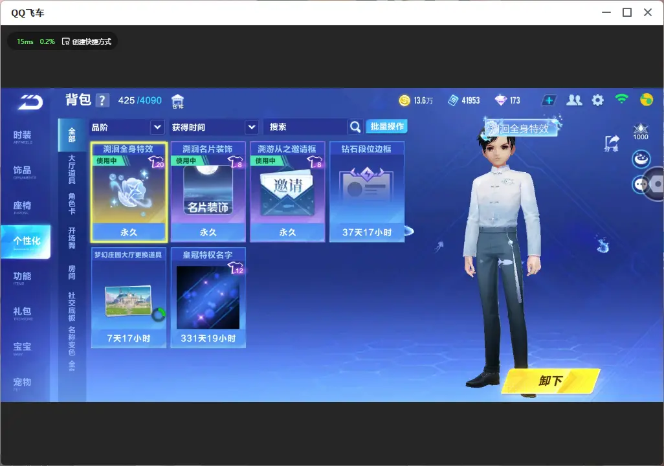Switch to the 座椅 category
Screen dimensions: 664x466
(x=23, y=206)
